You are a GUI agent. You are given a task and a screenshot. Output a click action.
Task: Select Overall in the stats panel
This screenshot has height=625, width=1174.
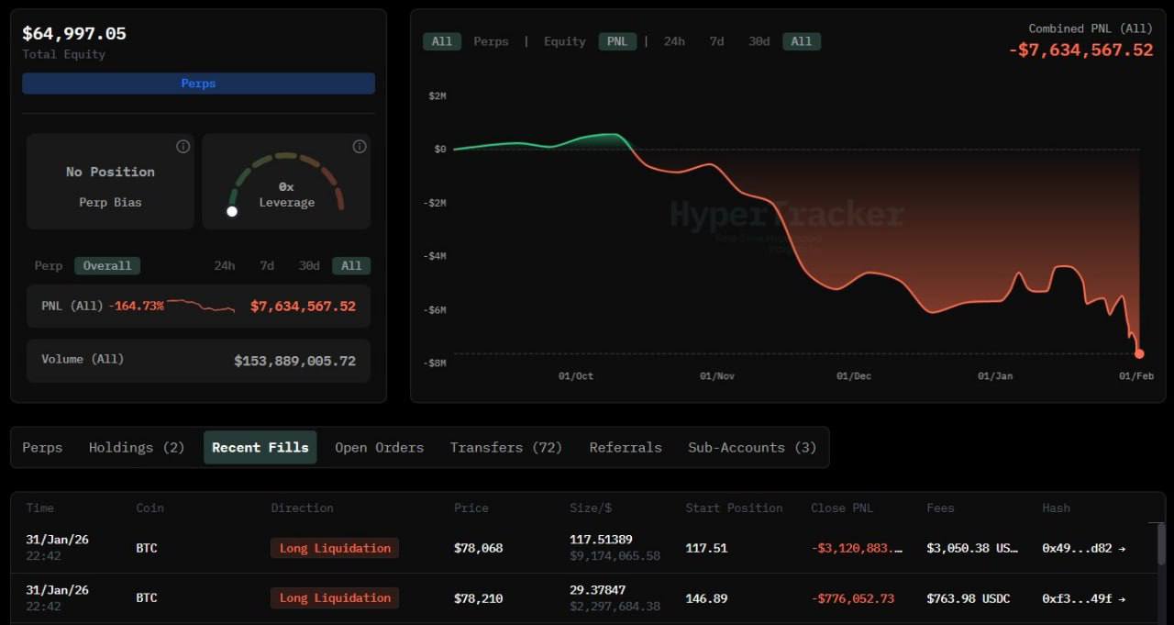pos(107,265)
